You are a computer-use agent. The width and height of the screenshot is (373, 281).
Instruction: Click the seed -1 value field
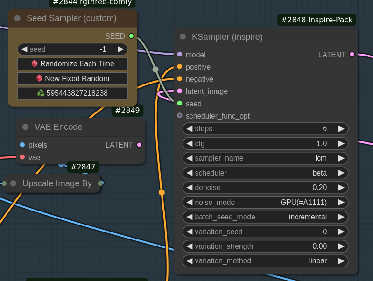point(72,49)
